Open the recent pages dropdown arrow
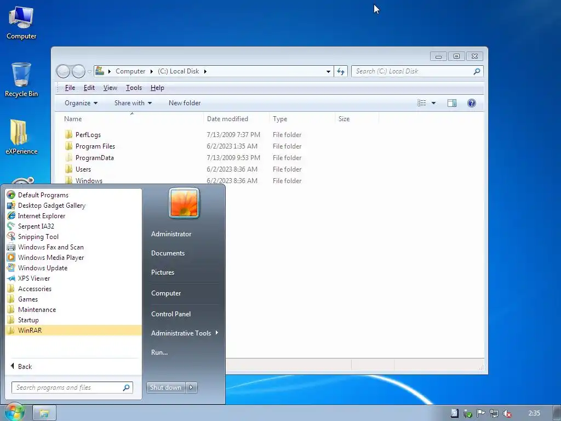Image resolution: width=561 pixels, height=421 pixels. (x=89, y=71)
